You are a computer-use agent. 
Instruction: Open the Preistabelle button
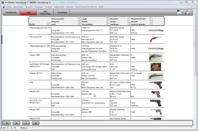pyautogui.click(x=63, y=12)
